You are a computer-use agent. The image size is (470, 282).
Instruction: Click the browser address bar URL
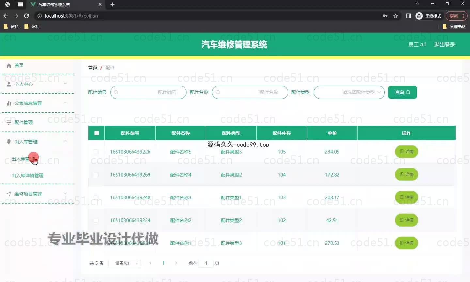coord(71,16)
